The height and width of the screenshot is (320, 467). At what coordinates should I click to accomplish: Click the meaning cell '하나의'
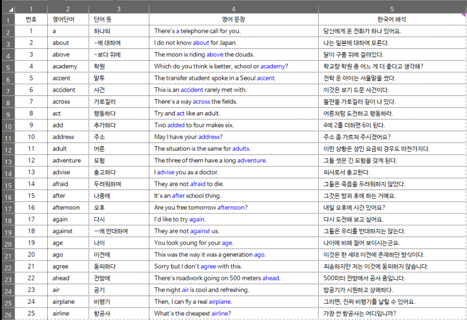click(x=119, y=31)
